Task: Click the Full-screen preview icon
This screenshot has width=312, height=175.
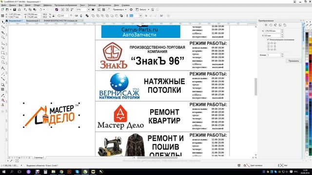Action: [x=93, y=10]
